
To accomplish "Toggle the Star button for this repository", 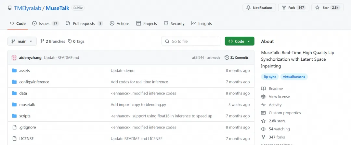I will point(327,8).
